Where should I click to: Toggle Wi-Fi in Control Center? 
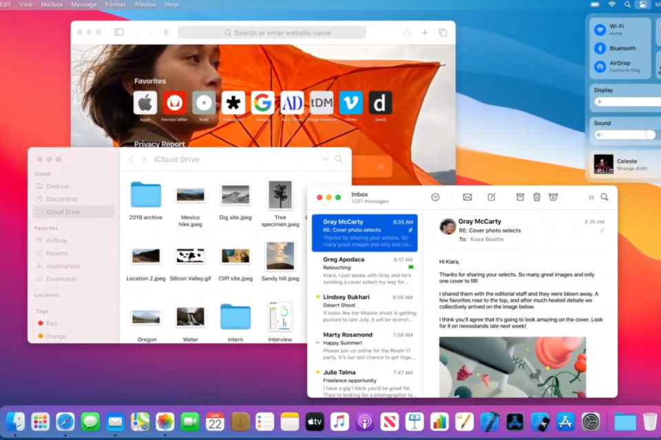pos(600,30)
